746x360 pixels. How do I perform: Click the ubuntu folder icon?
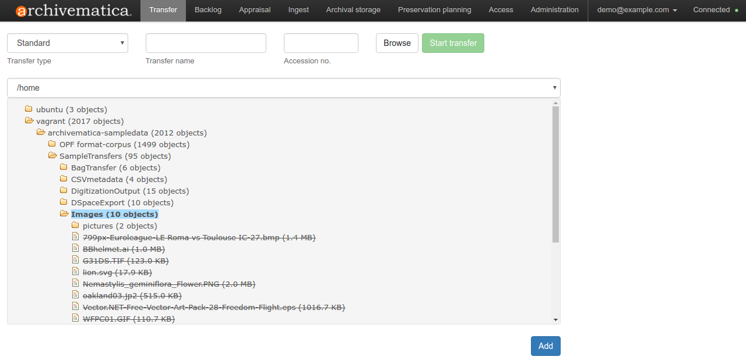click(x=29, y=109)
